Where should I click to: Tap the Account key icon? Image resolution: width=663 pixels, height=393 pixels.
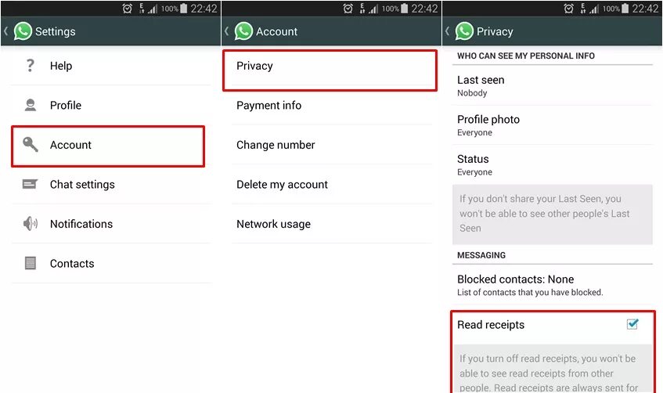[30, 144]
